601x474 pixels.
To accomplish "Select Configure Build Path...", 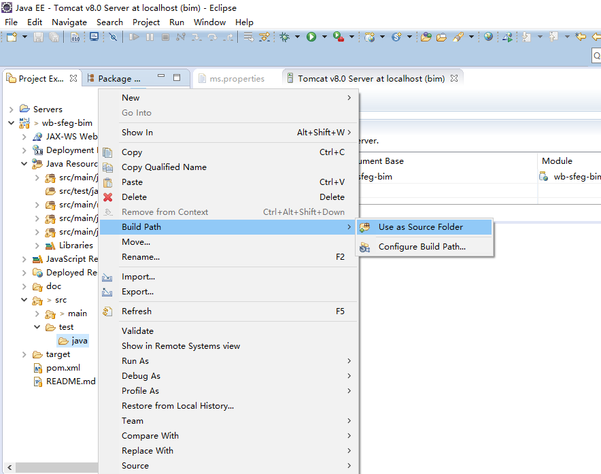I will [x=424, y=247].
